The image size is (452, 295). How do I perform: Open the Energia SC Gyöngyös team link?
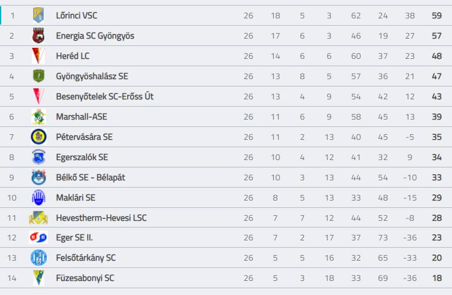point(95,36)
